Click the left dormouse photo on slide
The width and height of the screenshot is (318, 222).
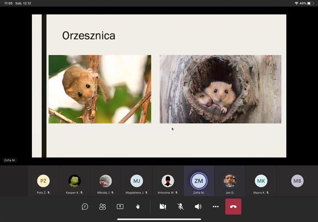coord(100,89)
